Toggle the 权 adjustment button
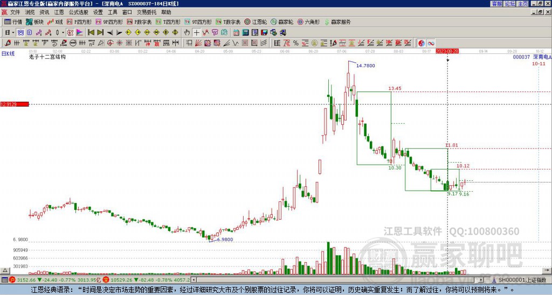552x295 pixels. point(70,32)
